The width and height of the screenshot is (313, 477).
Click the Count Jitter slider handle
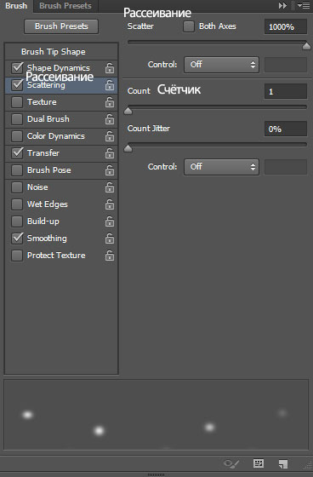pos(128,148)
